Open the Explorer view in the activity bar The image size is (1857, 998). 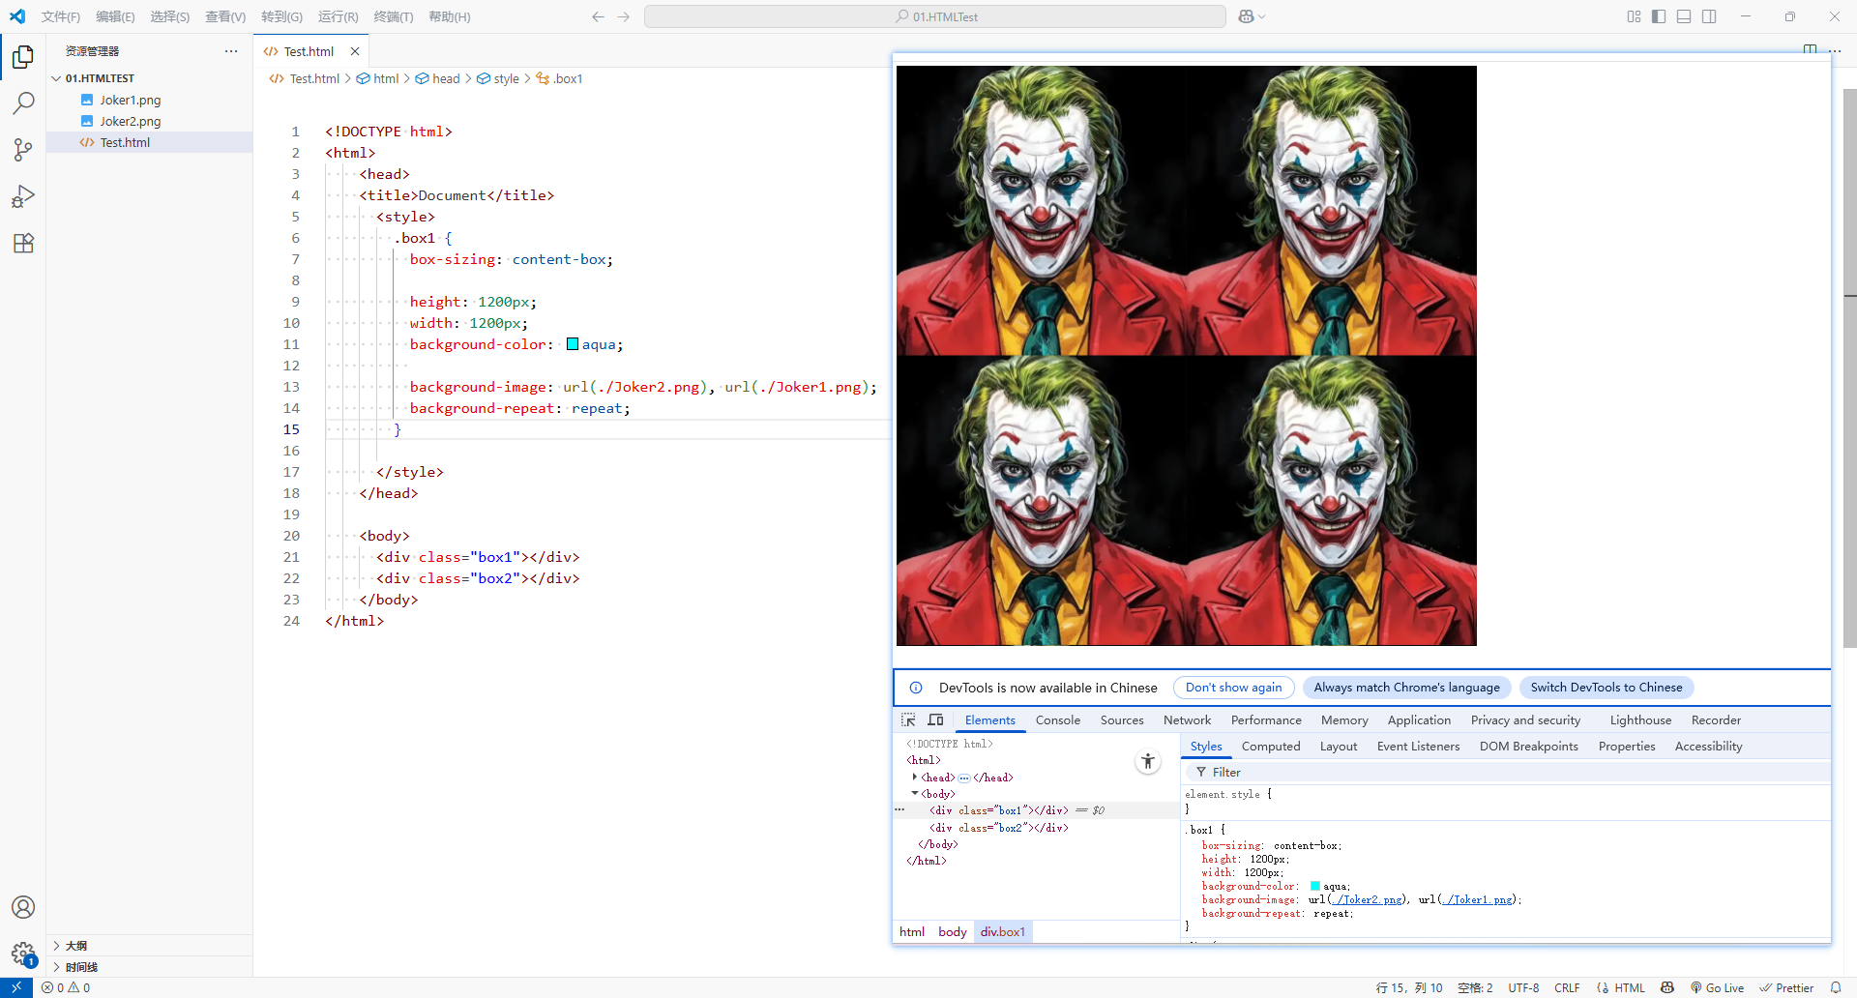click(x=23, y=57)
